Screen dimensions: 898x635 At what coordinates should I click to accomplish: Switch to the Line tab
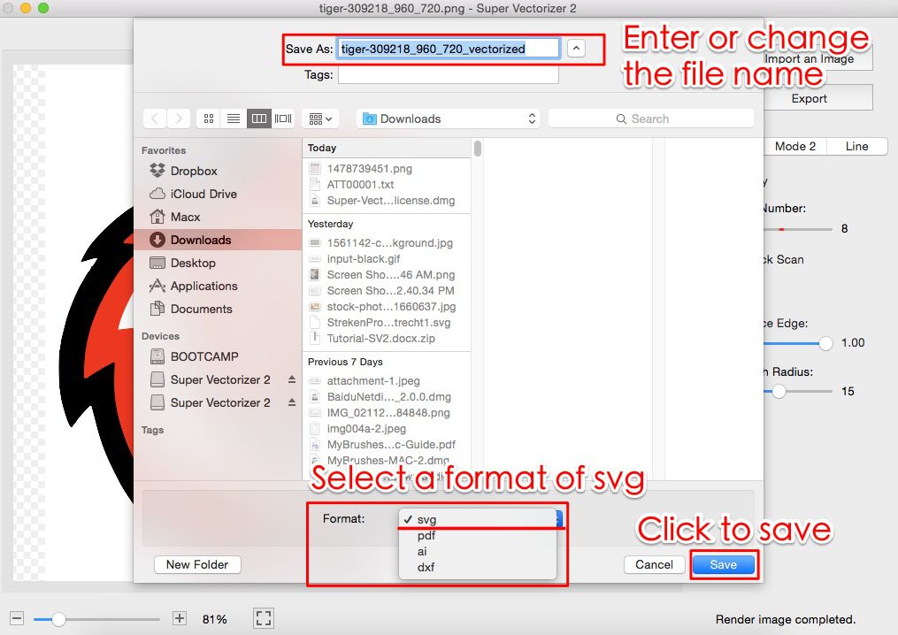pyautogui.click(x=856, y=146)
